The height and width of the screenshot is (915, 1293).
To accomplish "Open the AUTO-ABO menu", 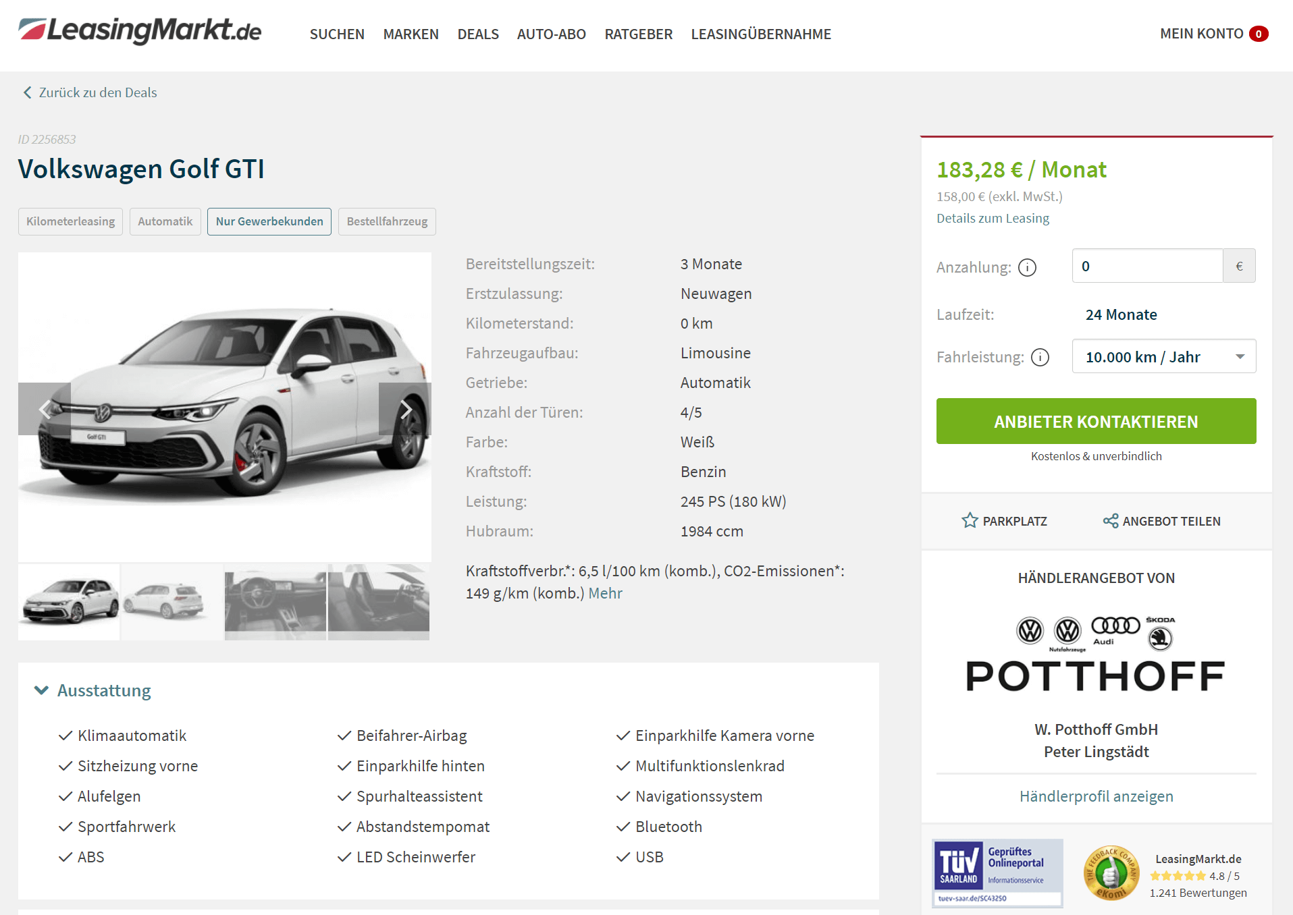I will (551, 34).
